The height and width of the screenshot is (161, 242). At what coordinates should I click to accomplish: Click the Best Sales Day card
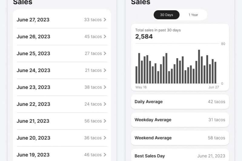[x=180, y=156]
